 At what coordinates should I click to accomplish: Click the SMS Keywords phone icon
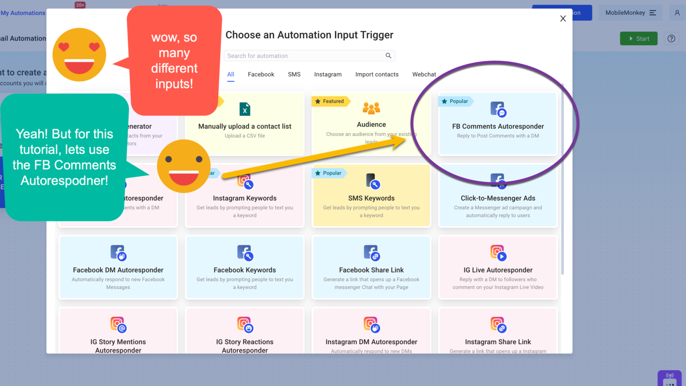coord(371,181)
